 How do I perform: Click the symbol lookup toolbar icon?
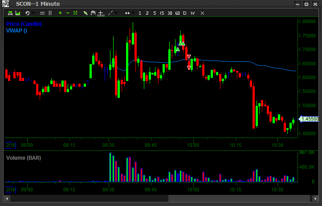coord(10,13)
